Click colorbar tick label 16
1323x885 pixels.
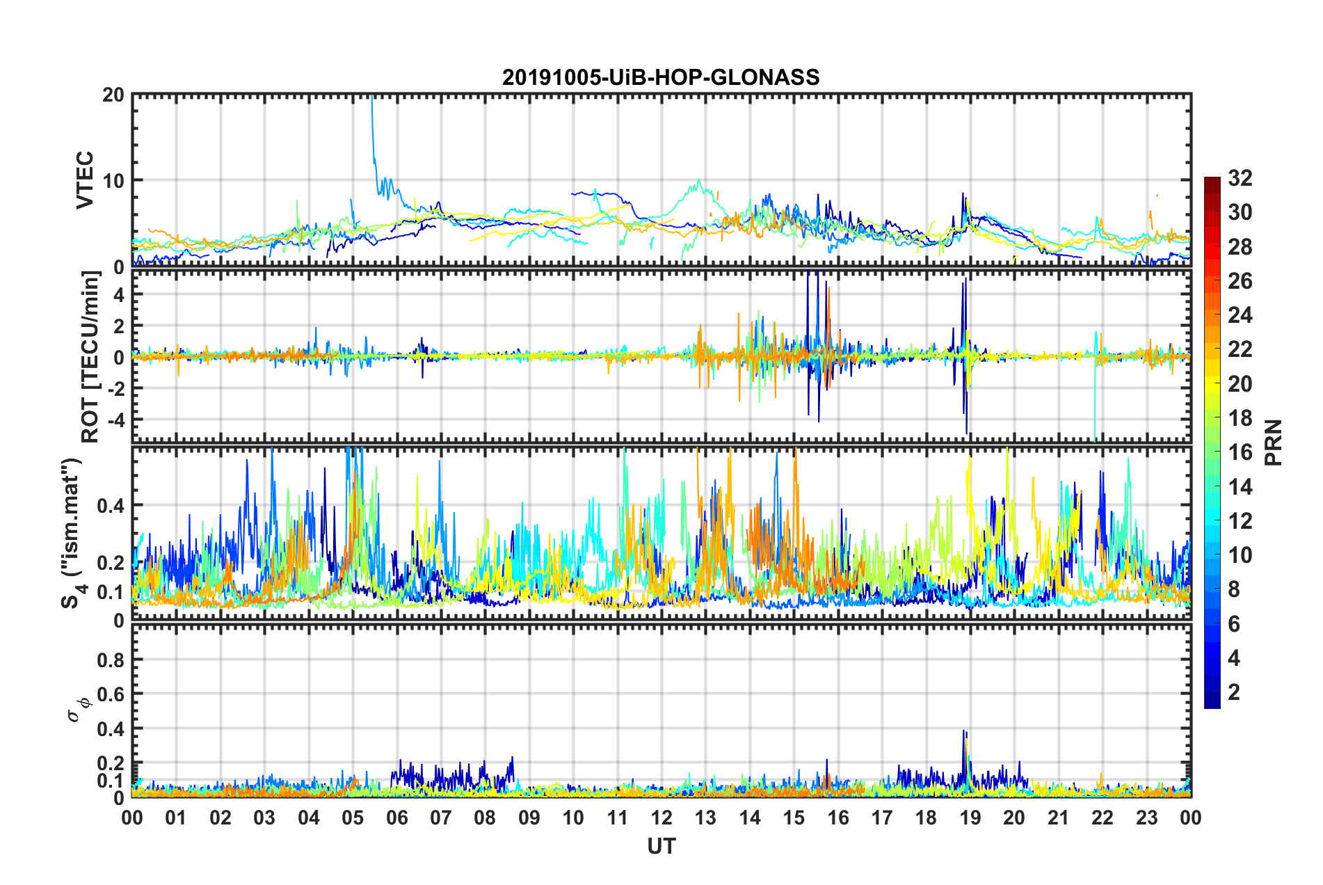[1240, 452]
